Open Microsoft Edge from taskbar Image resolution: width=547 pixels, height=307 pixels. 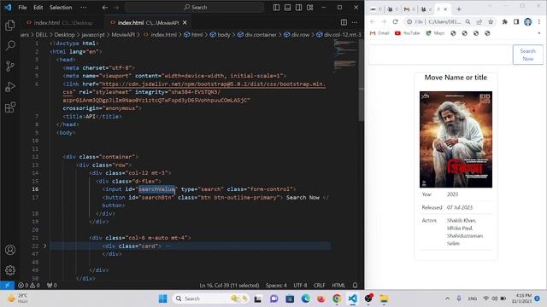pyautogui.click(x=306, y=298)
